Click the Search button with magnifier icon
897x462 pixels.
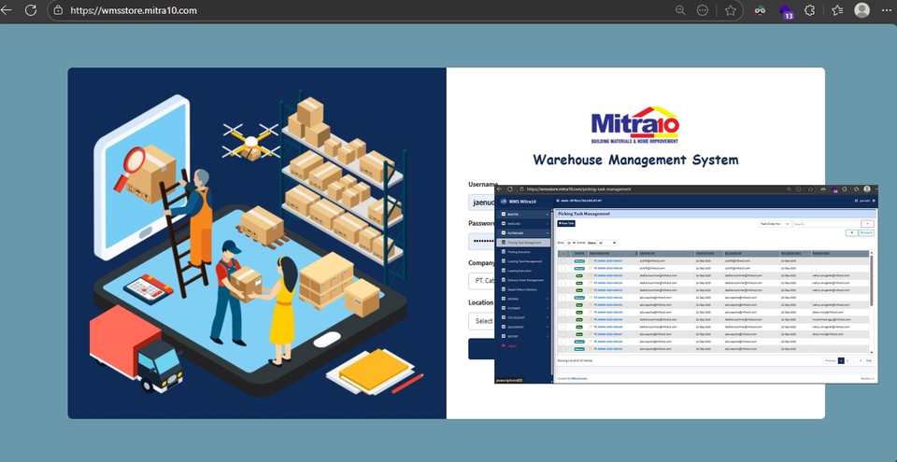[x=866, y=232]
